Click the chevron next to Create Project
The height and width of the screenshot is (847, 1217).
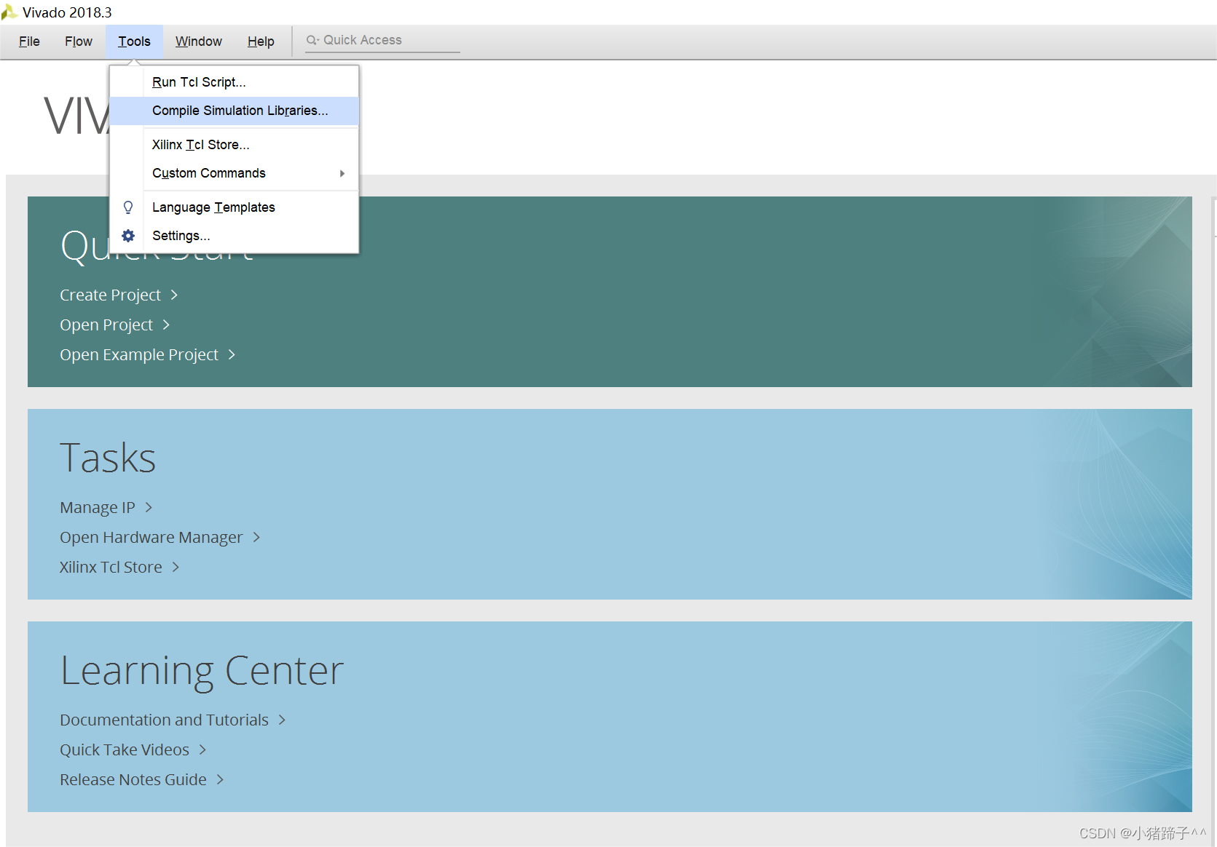coord(174,295)
